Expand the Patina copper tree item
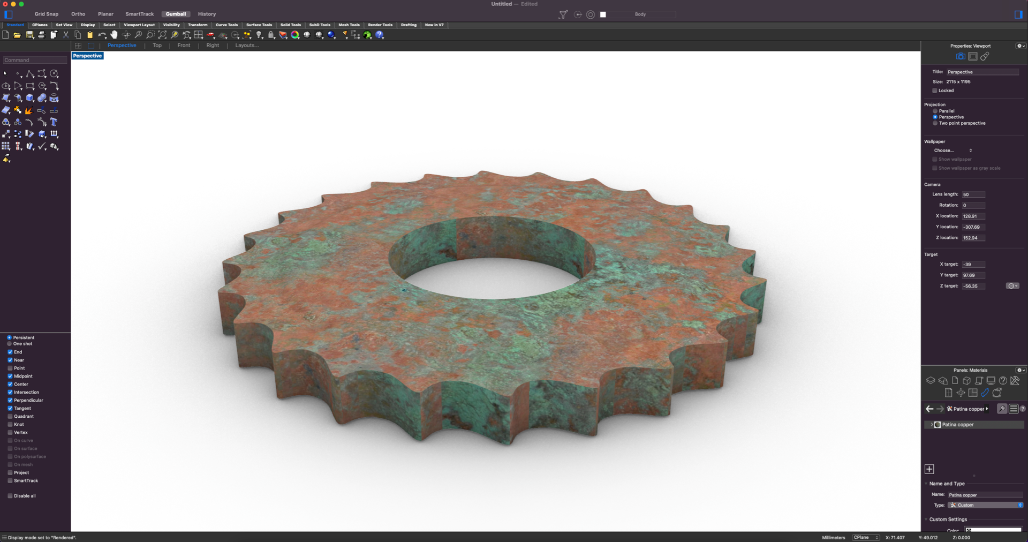The width and height of the screenshot is (1028, 542). tap(932, 425)
